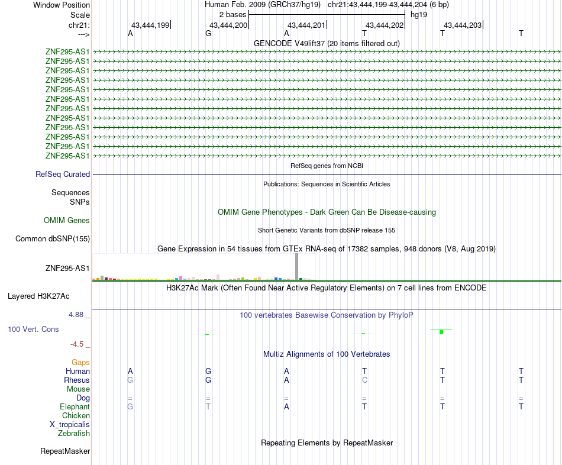This screenshot has height=465, width=562.
Task: Click the faded T base in the Elephant row
Action: click(208, 406)
